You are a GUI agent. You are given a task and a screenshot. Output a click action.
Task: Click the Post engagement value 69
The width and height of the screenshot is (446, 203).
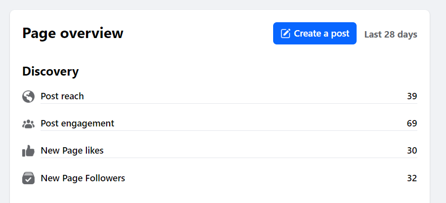(412, 123)
